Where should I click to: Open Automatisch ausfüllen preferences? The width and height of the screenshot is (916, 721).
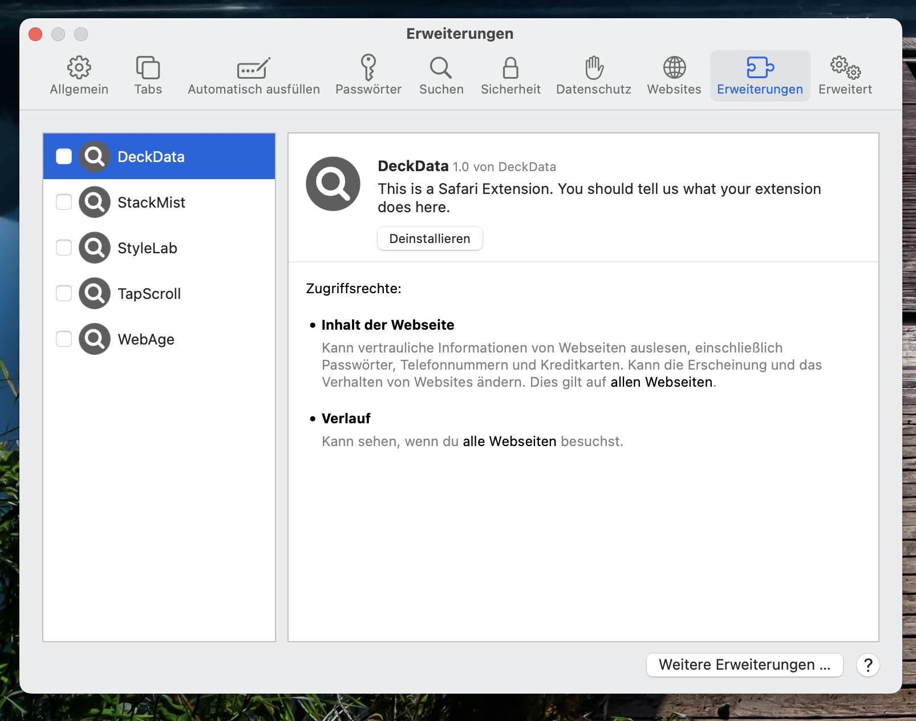click(253, 75)
